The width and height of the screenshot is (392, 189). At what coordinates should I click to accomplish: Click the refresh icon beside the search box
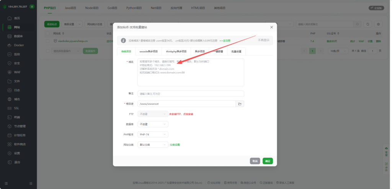pos(368,24)
